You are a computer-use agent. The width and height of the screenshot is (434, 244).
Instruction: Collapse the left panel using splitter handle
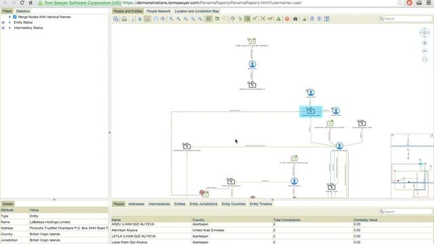point(110,133)
